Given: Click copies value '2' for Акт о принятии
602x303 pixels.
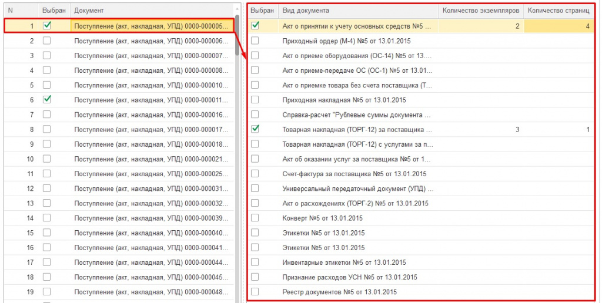Looking at the screenshot, I should (517, 26).
